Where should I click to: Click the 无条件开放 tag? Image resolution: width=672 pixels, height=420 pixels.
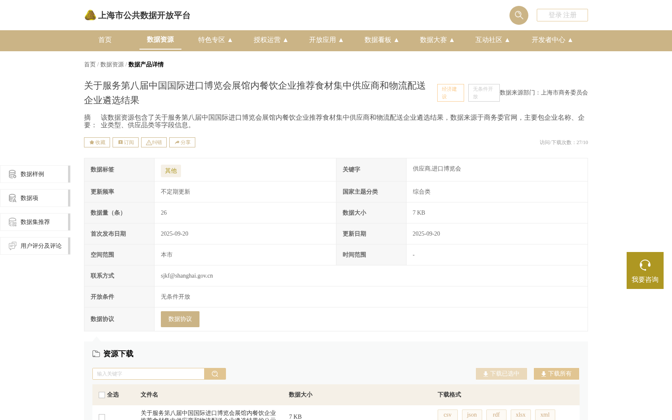484,93
